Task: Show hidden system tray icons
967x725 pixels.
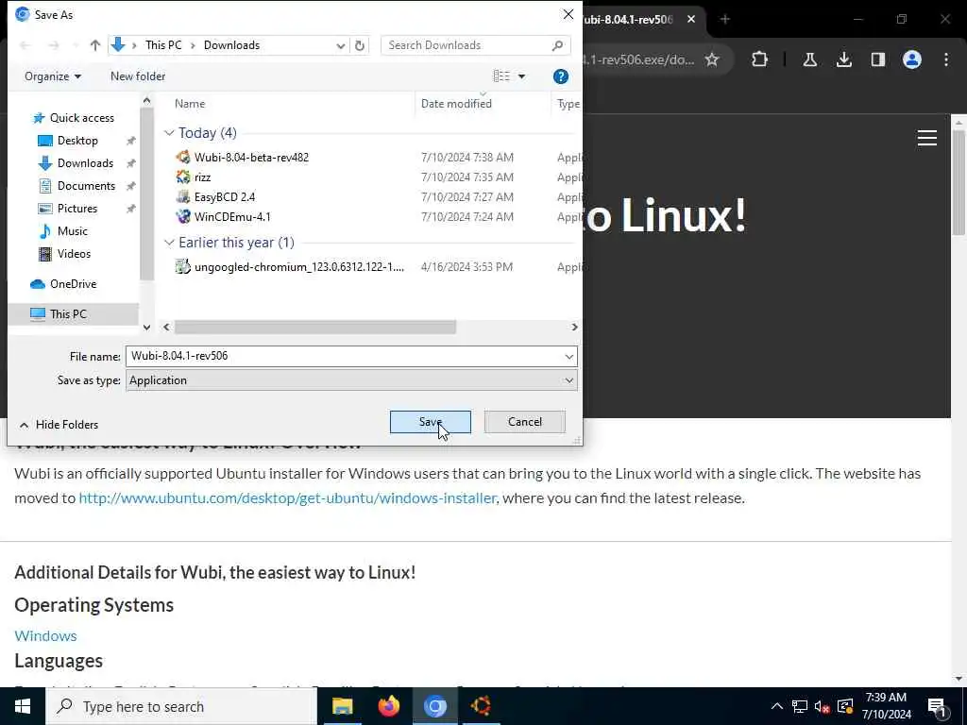Action: click(x=777, y=706)
